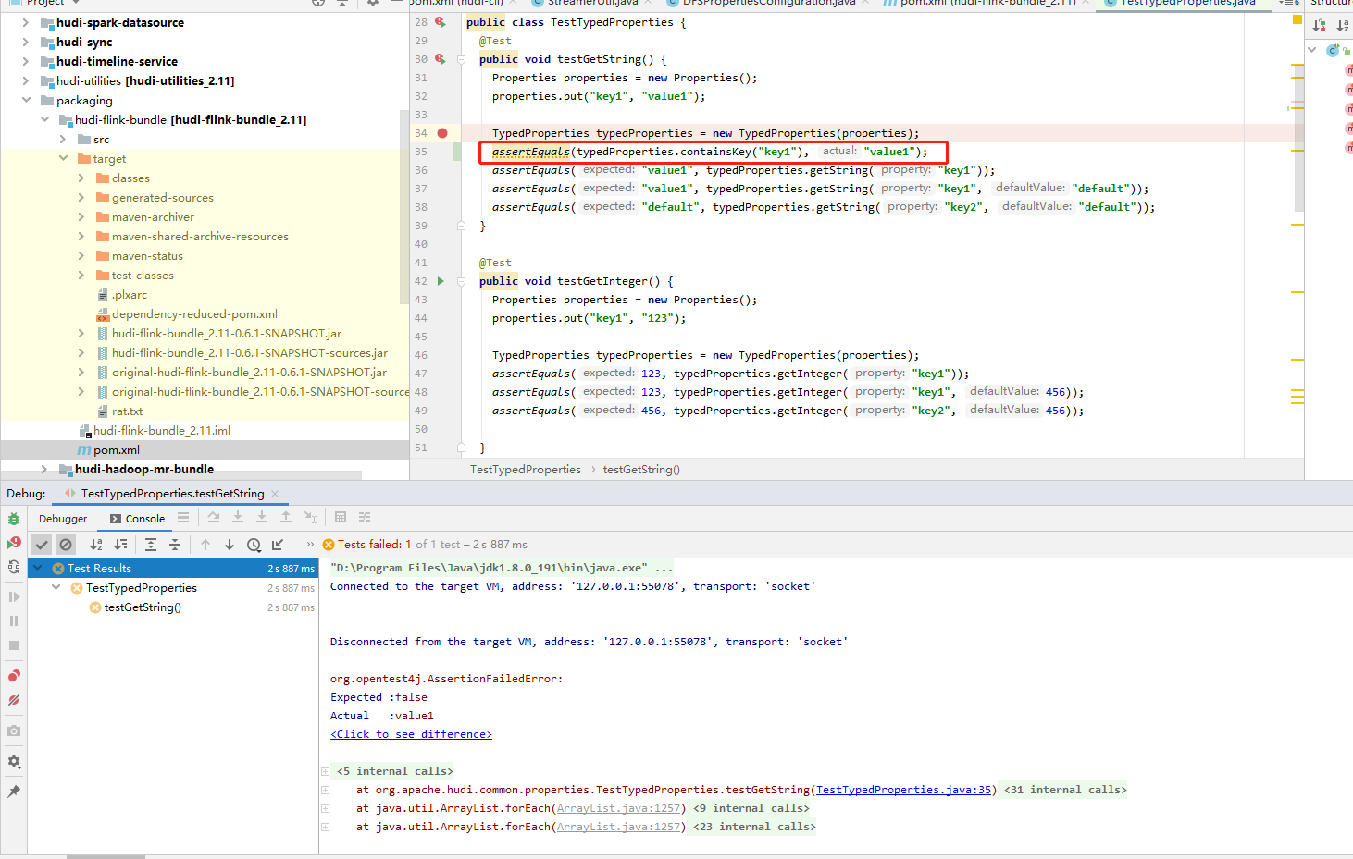1353x859 pixels.
Task: Run testGetString from the line 30 gutter icon
Action: point(441,59)
